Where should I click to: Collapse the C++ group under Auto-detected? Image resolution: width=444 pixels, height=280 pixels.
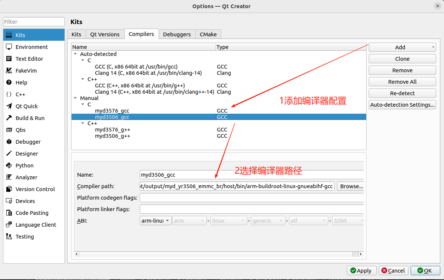(x=83, y=79)
